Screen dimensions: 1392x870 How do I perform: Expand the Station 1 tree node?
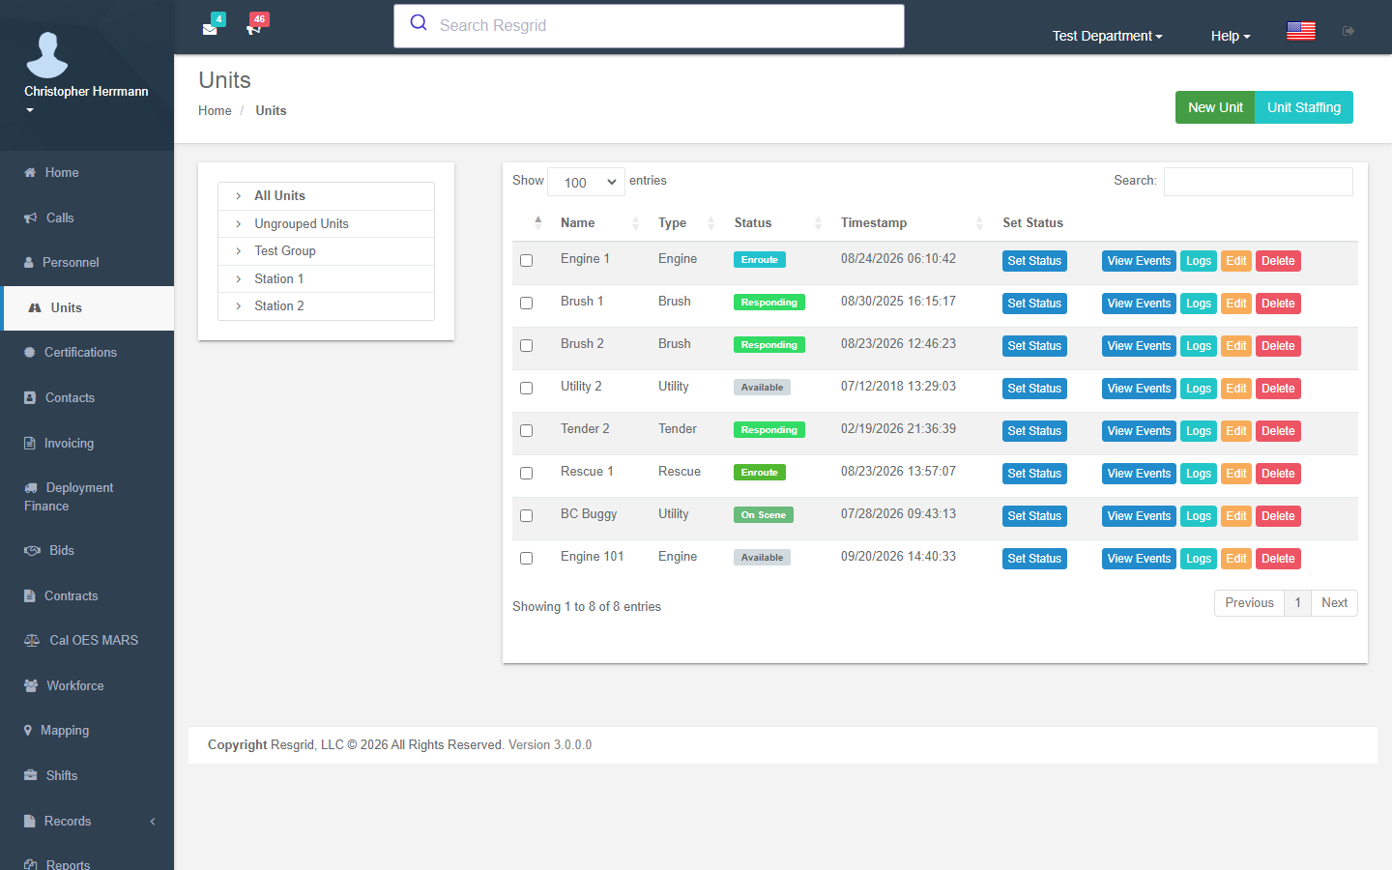(x=239, y=278)
